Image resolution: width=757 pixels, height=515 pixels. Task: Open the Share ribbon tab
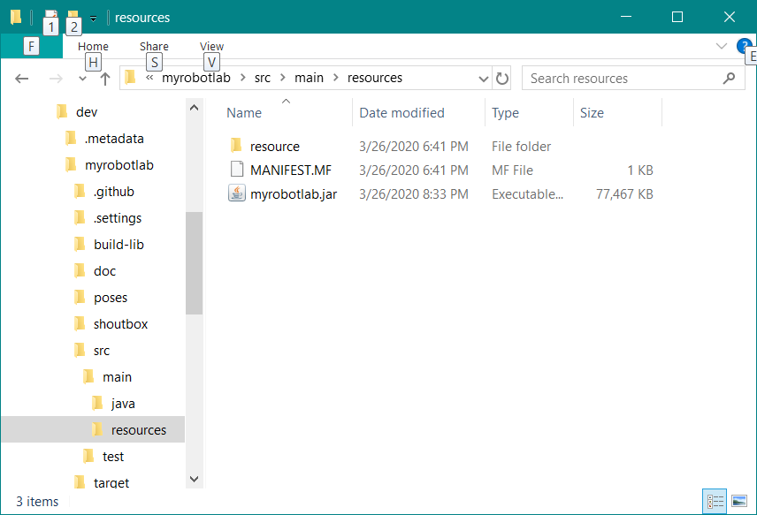(154, 46)
